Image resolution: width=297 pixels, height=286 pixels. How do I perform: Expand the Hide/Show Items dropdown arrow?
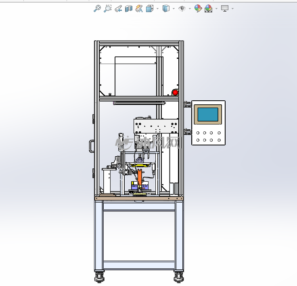coord(190,9)
